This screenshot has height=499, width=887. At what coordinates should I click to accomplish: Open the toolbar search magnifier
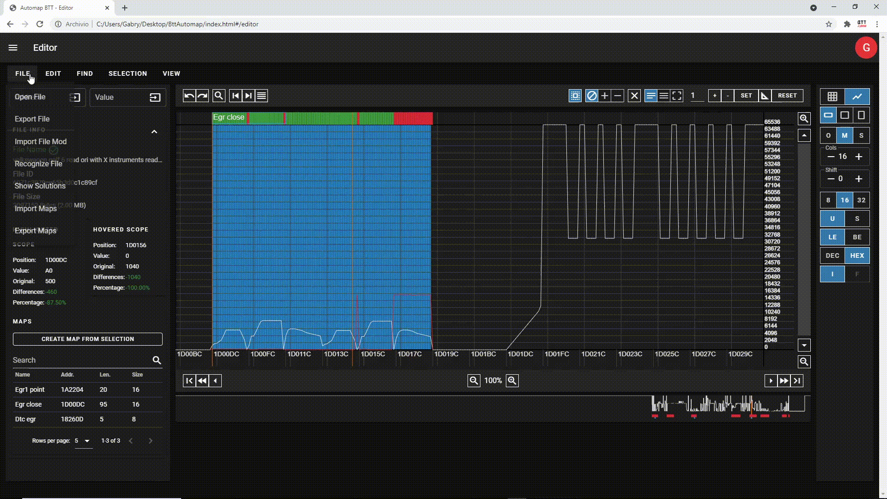(219, 96)
